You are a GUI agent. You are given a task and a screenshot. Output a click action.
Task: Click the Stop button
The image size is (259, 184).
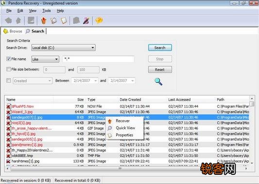click(160, 59)
